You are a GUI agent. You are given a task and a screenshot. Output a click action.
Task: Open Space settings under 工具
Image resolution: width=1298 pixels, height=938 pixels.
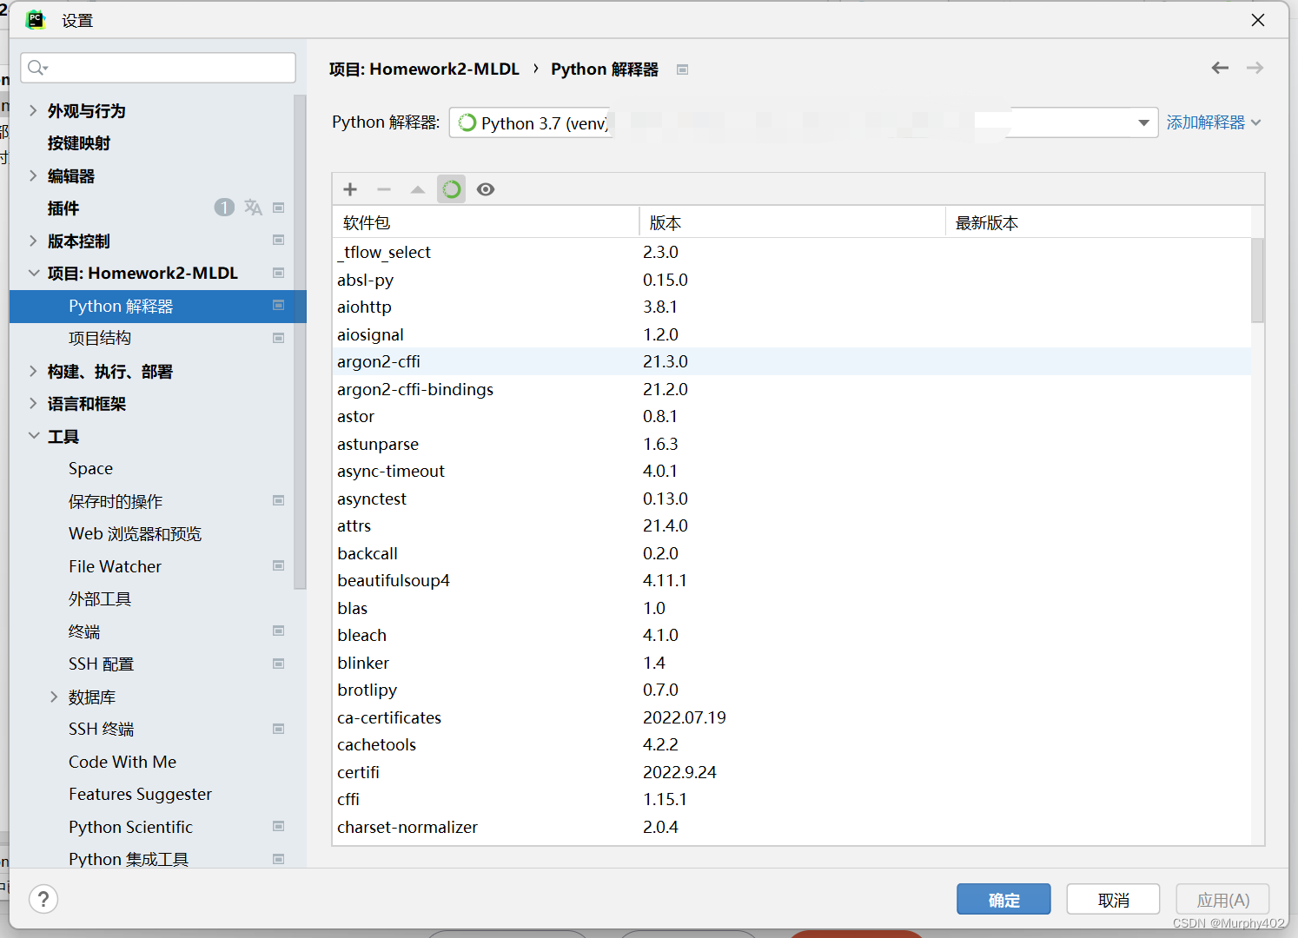[x=90, y=469]
